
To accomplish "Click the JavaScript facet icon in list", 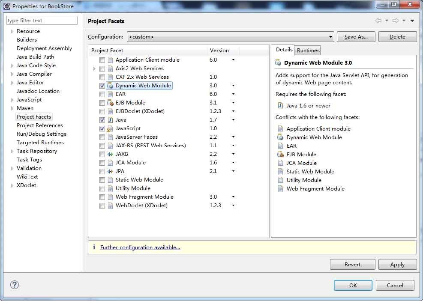I will click(x=110, y=128).
